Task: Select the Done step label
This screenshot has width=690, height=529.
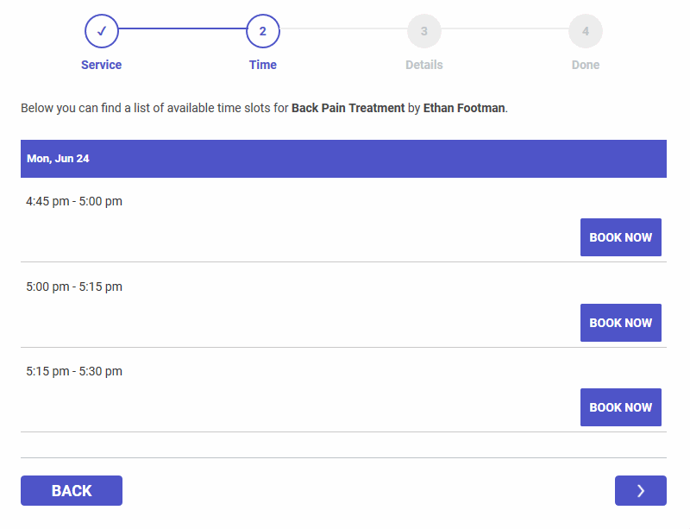Action: [x=586, y=64]
